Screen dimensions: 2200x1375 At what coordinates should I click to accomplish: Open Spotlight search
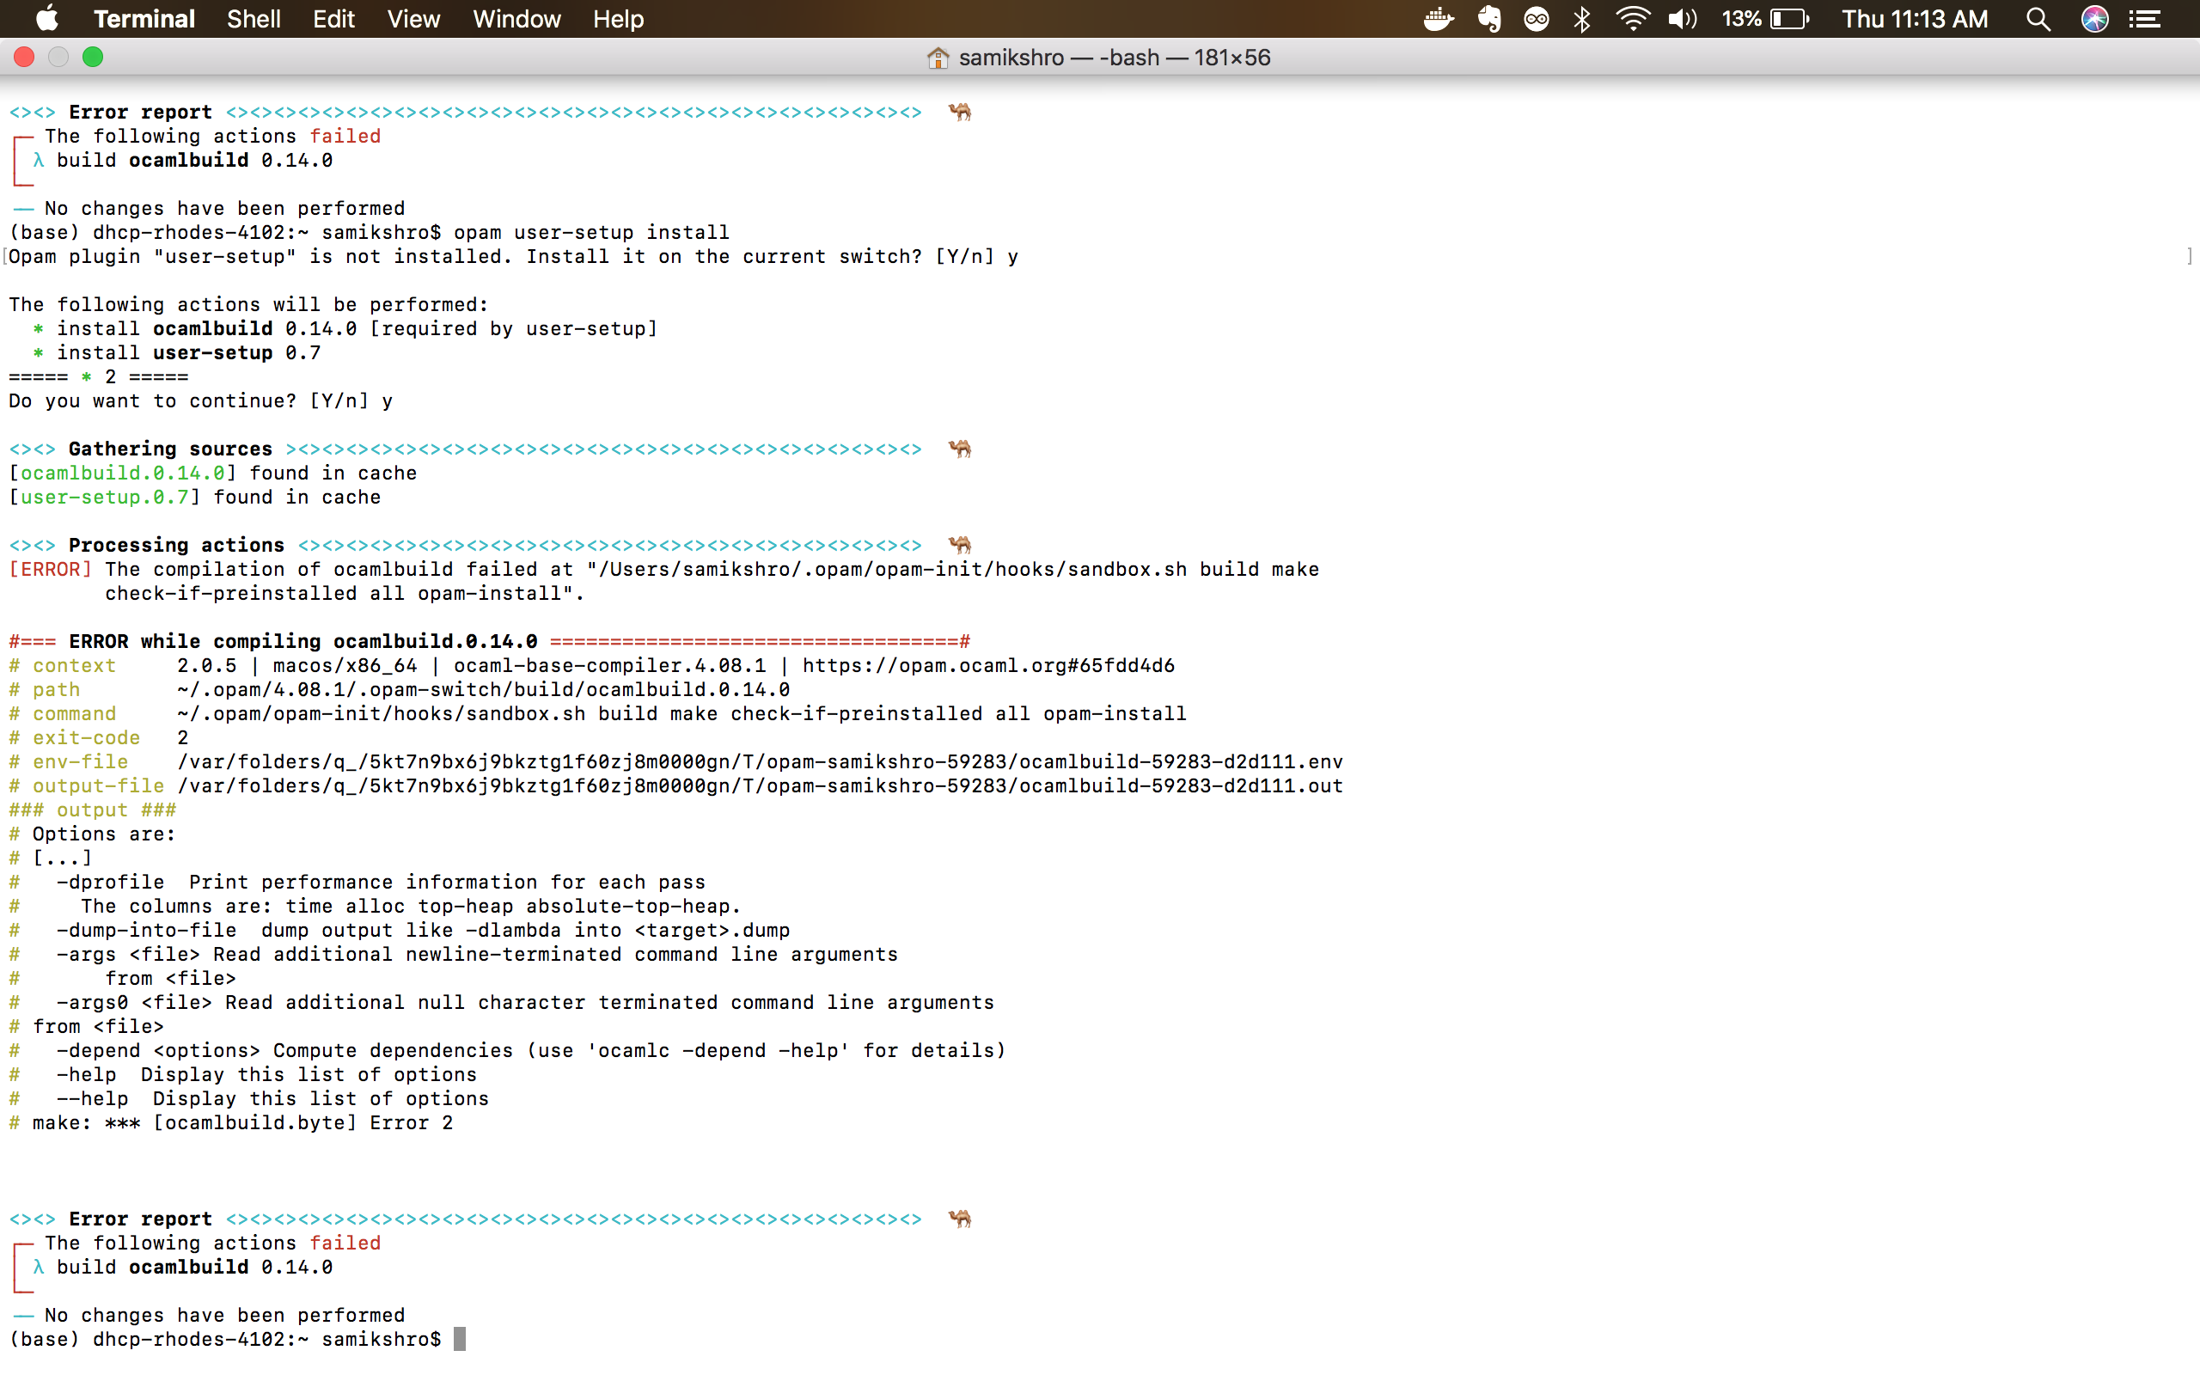point(2038,19)
